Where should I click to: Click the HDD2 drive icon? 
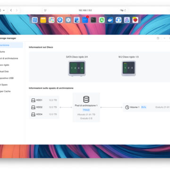(33, 107)
